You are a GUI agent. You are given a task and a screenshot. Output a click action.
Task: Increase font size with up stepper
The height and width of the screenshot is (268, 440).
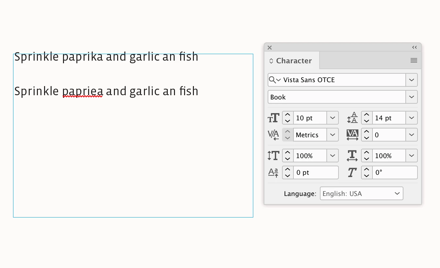[x=288, y=115]
